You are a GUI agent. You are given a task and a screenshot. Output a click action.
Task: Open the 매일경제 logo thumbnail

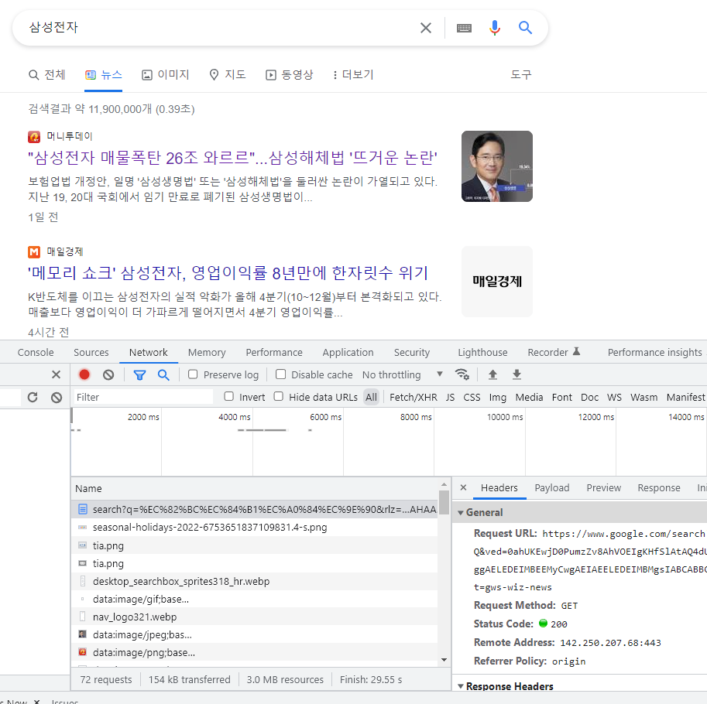pyautogui.click(x=497, y=282)
